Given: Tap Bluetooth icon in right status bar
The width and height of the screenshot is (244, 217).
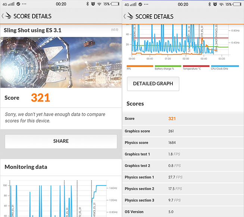Looking at the screenshot, I should tap(210, 4).
